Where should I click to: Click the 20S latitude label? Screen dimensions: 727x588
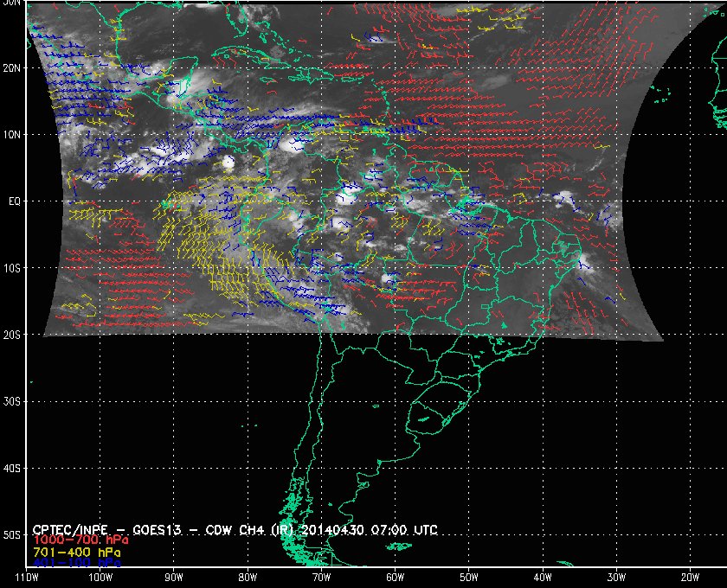point(11,335)
